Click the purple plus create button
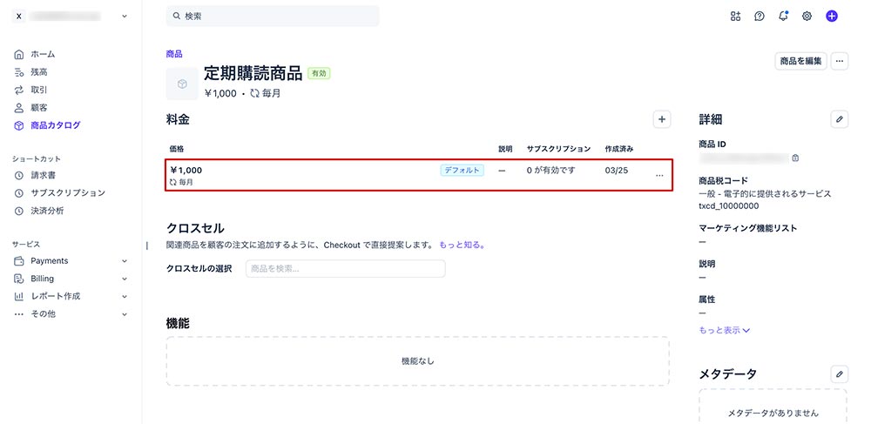The width and height of the screenshot is (871, 424). 832,16
